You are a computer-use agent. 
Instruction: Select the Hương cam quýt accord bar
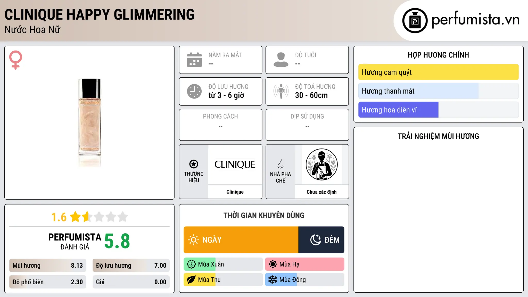[x=438, y=72]
